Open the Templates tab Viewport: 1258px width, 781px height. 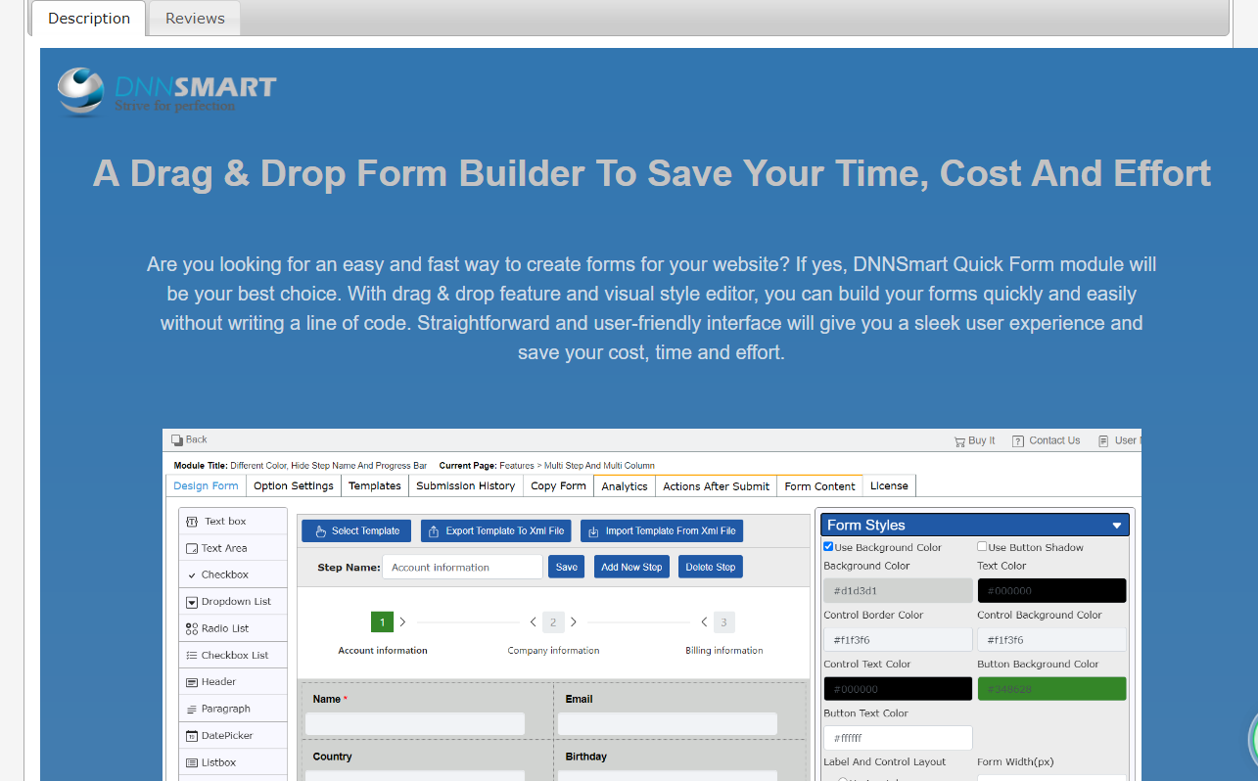(375, 485)
